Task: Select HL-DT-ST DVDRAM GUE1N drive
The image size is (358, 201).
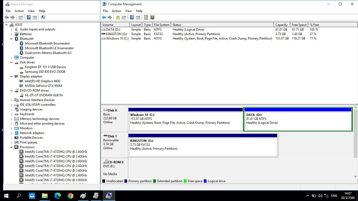Action: point(44,95)
